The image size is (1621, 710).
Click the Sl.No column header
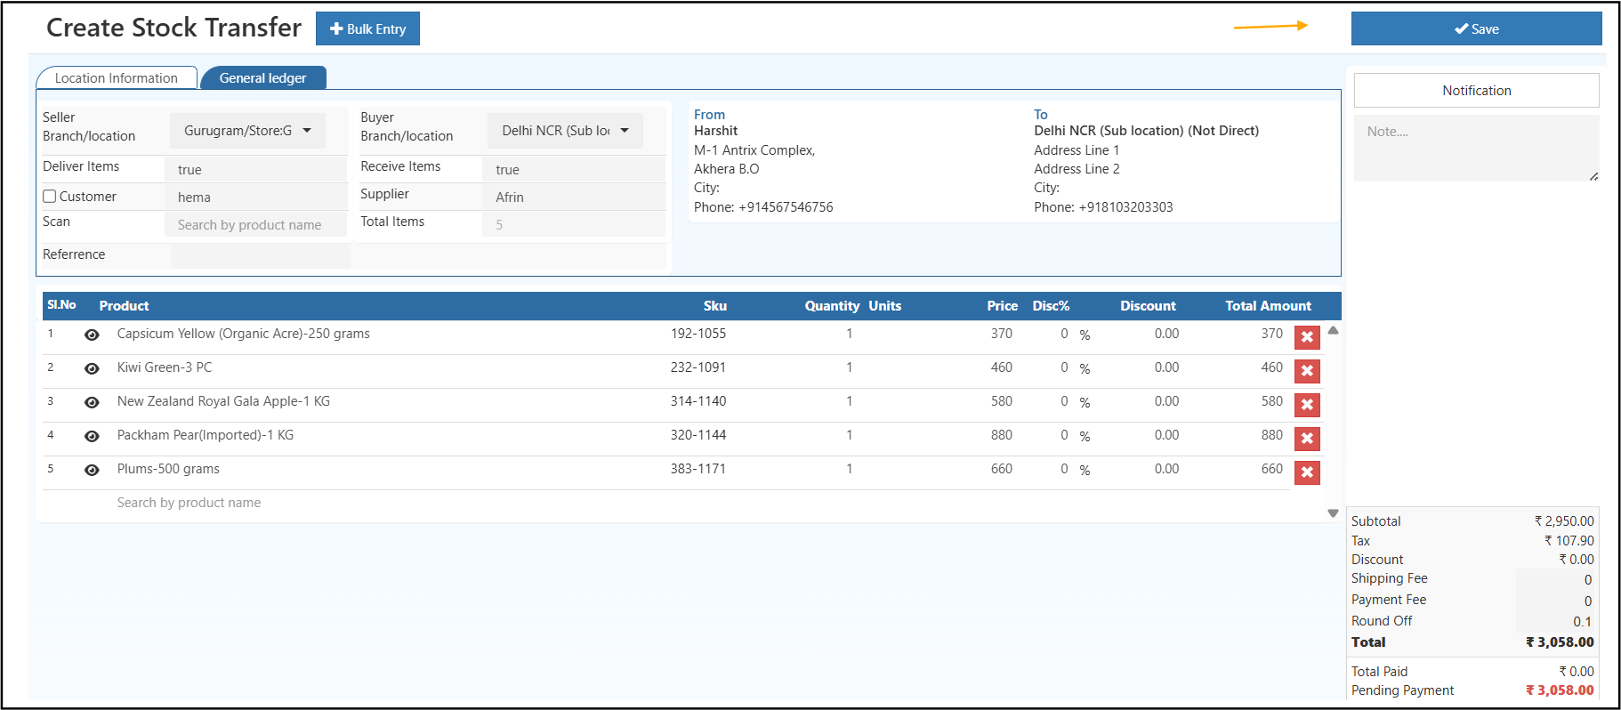coord(61,305)
